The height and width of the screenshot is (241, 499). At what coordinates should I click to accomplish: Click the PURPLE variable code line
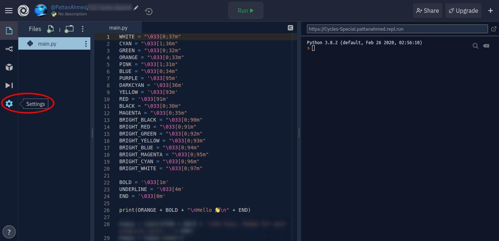pos(149,79)
